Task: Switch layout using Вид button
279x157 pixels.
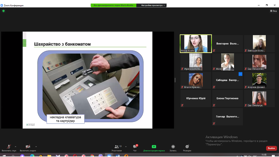Action: [273, 11]
